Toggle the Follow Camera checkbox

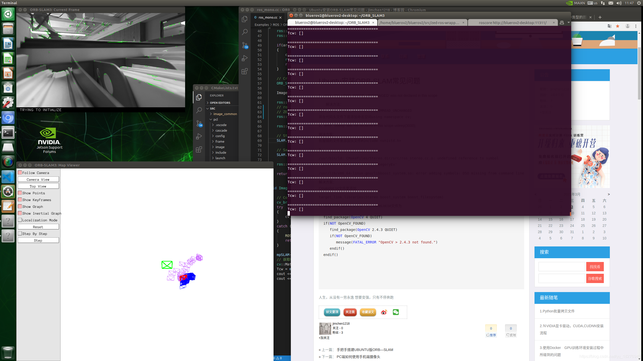tap(20, 172)
